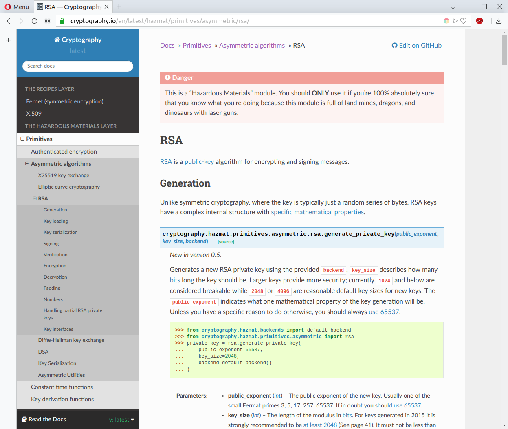Open [source] link for generate_private_key

coord(226,242)
